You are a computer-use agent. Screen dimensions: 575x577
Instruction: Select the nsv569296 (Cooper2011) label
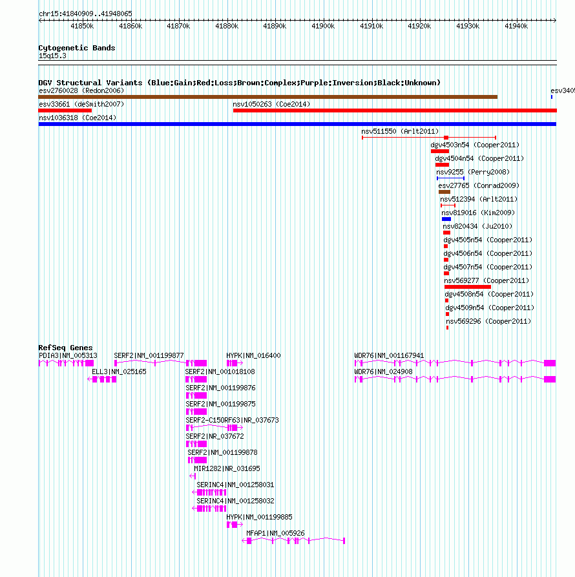[488, 321]
